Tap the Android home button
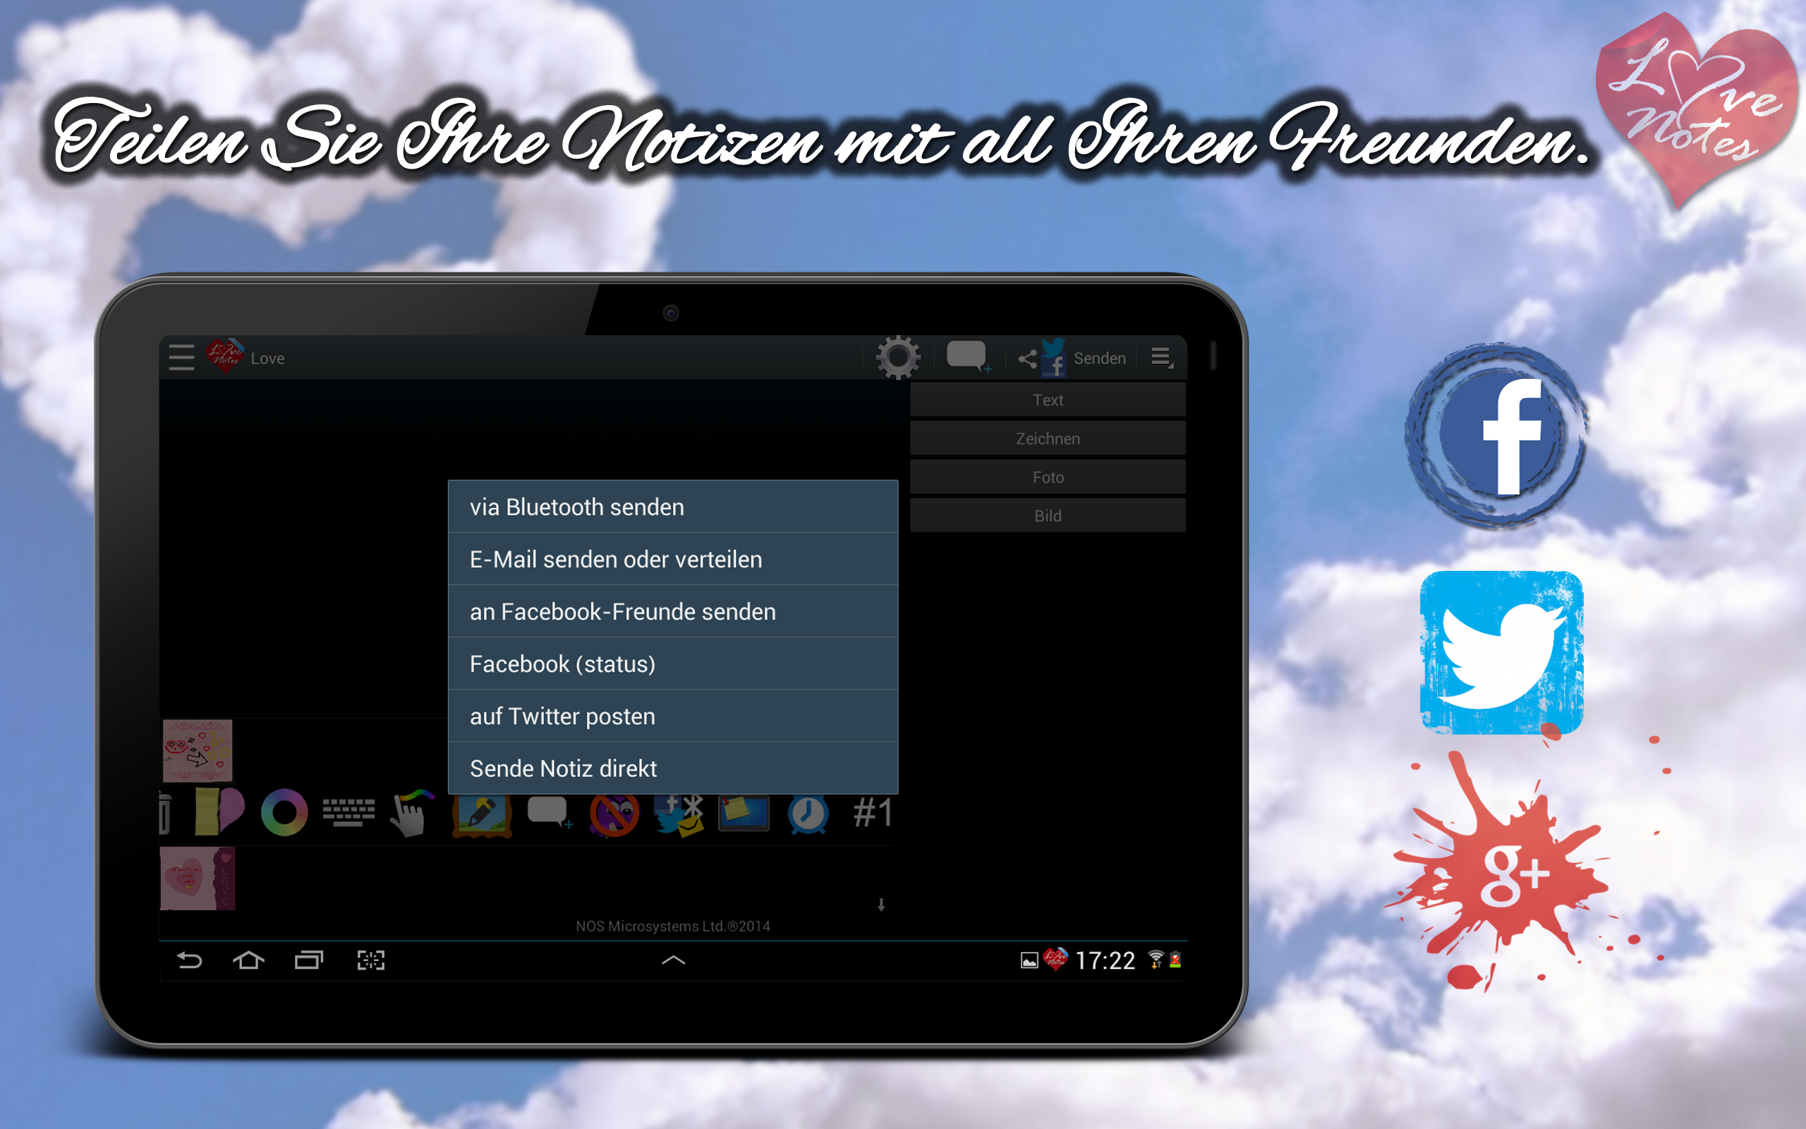Screen dimensions: 1806x1129 click(248, 960)
